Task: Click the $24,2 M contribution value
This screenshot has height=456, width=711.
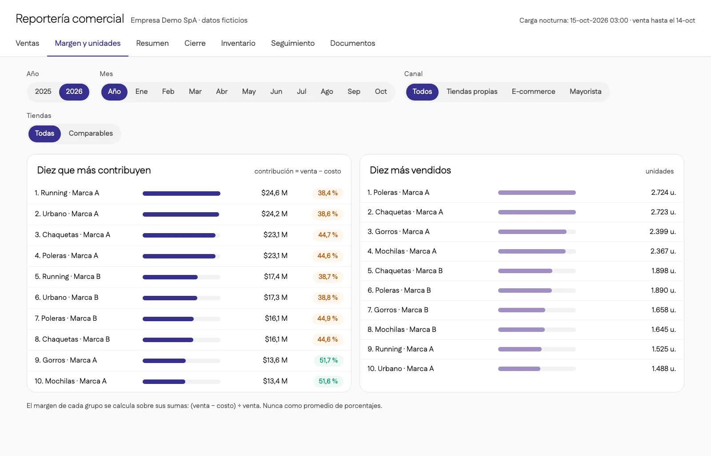Action: pyautogui.click(x=274, y=214)
